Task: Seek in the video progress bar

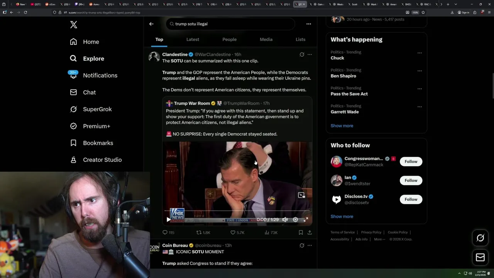Action: click(237, 211)
